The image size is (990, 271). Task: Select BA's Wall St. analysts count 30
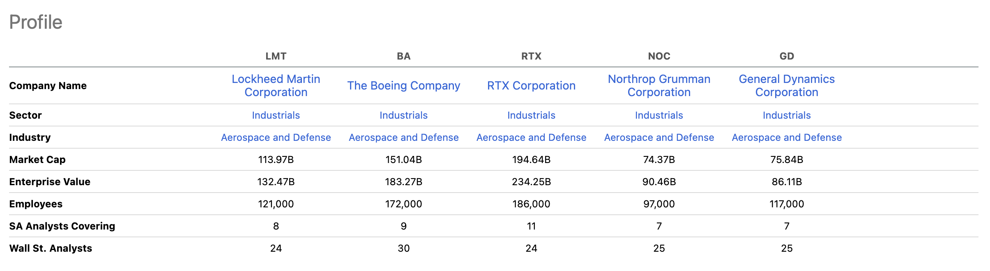(404, 248)
